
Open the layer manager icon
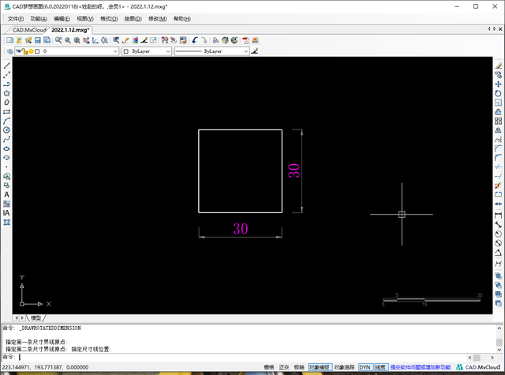pyautogui.click(x=9, y=51)
